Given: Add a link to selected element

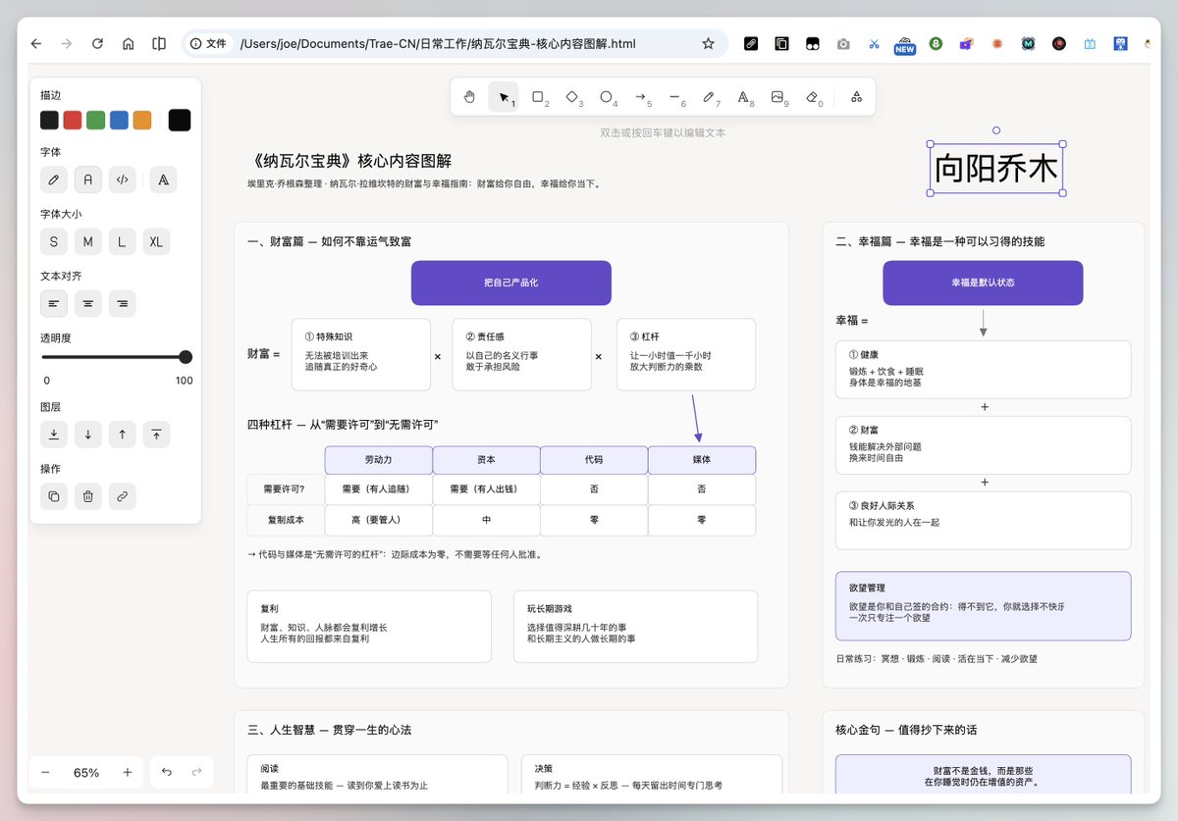Looking at the screenshot, I should click(x=122, y=496).
